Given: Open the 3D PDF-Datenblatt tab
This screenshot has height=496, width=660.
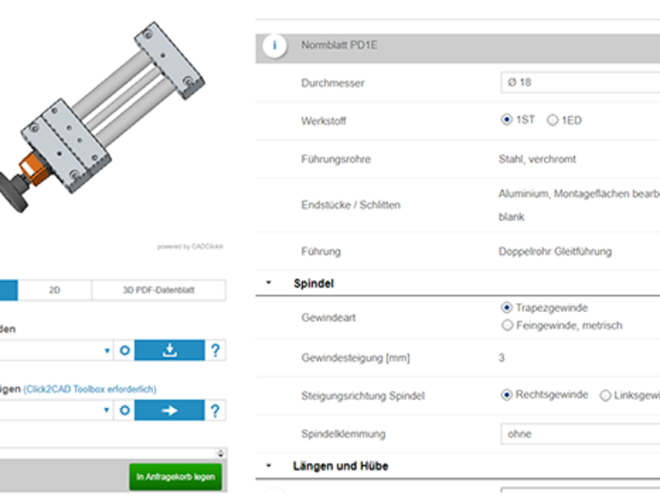Looking at the screenshot, I should coord(159,290).
